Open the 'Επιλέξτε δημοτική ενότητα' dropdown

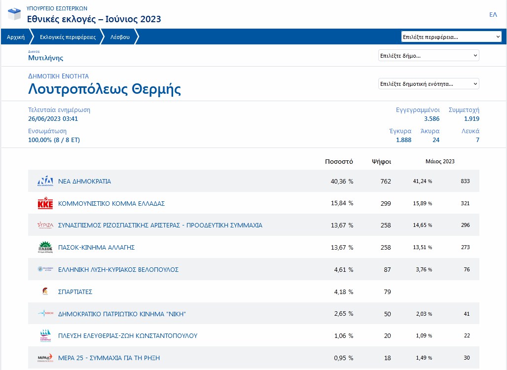(x=429, y=84)
